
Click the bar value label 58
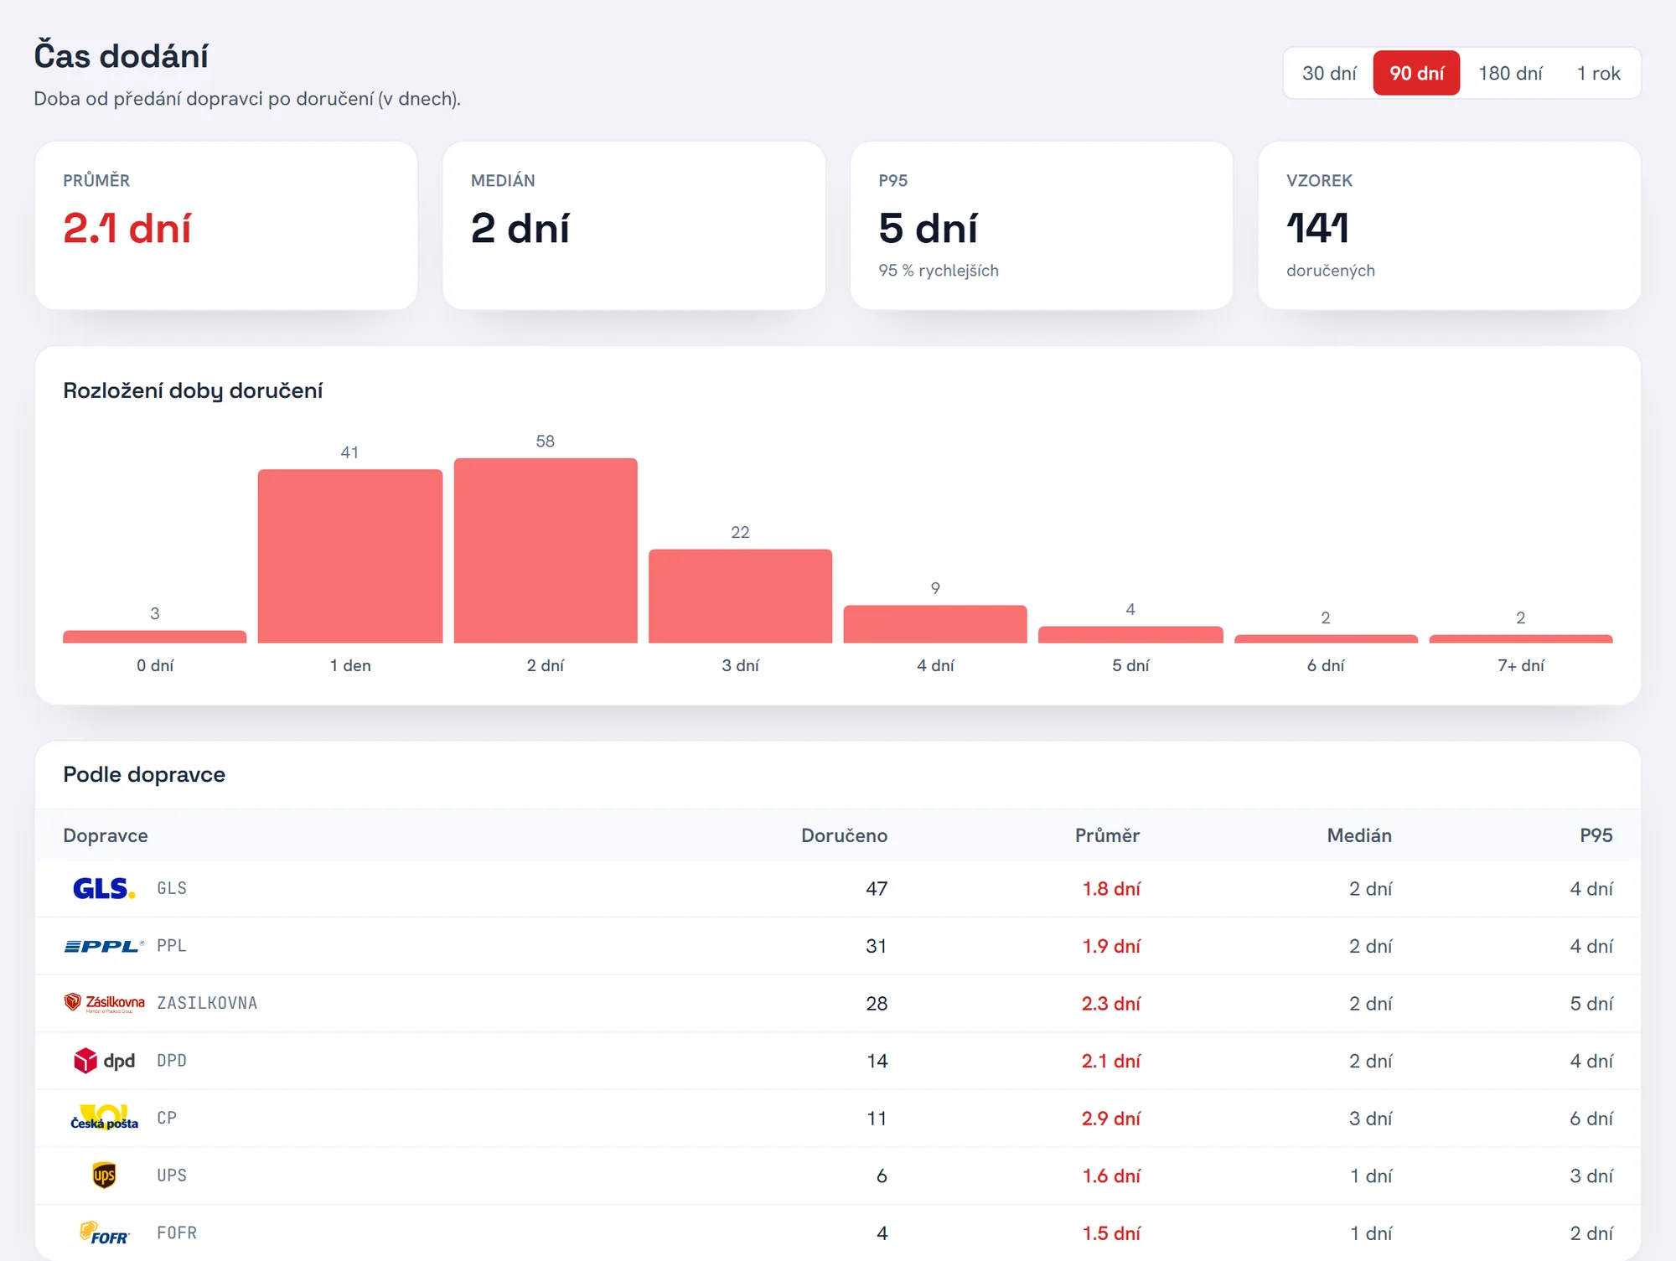tap(546, 442)
